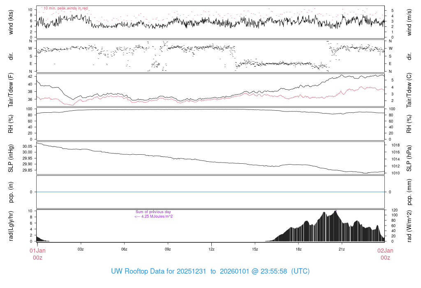Select the "pcp. (in)" precipitation label

click(x=11, y=192)
